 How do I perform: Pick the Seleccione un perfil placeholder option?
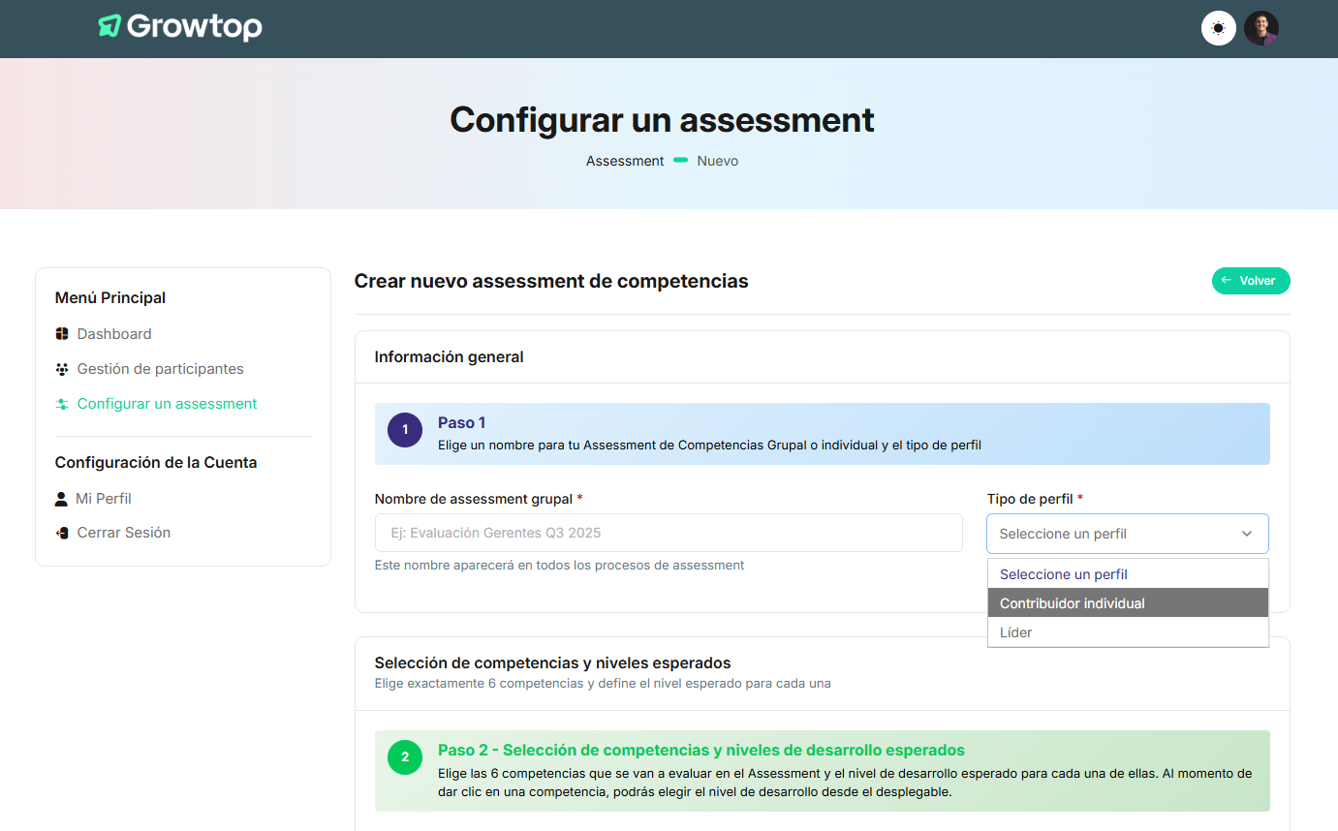pos(1063,574)
